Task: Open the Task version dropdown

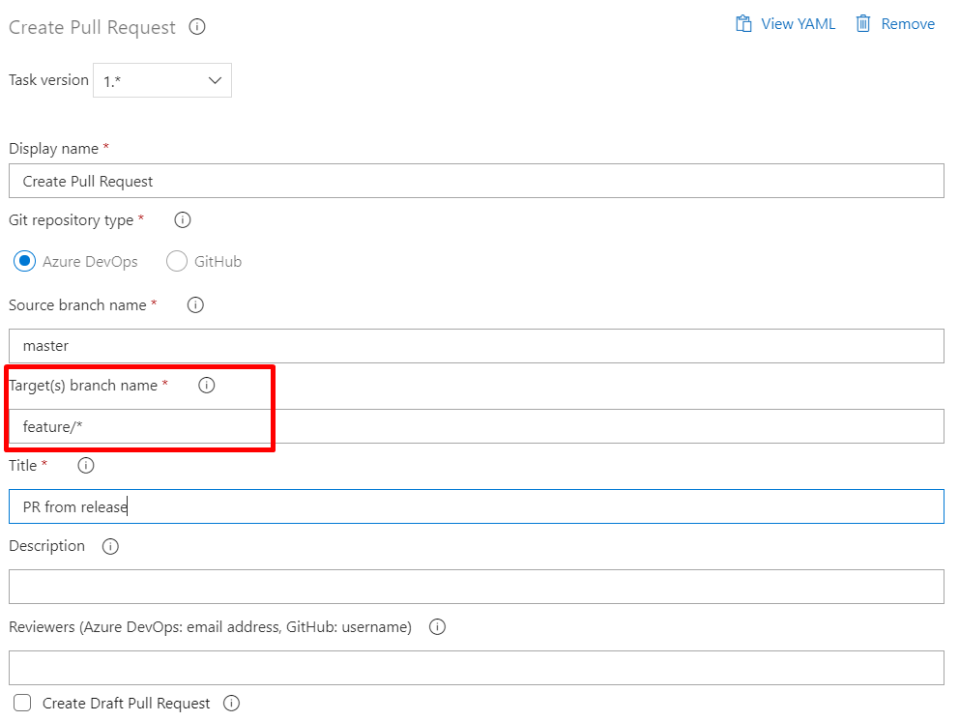Action: [x=162, y=81]
